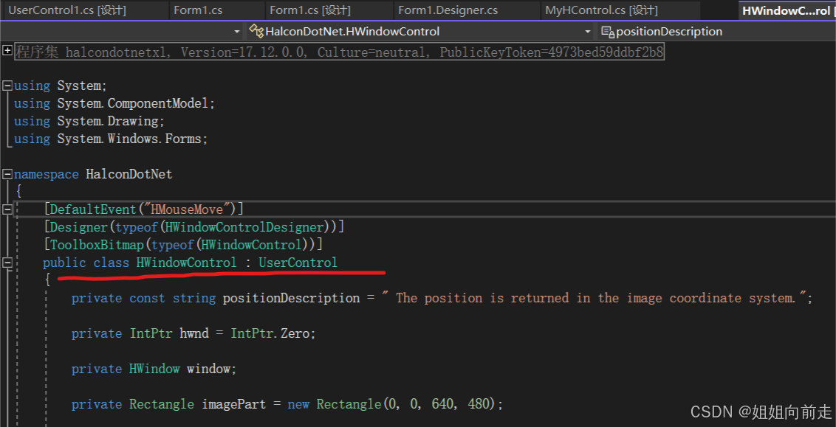This screenshot has width=836, height=427.
Task: Collapse the DefaultEvent attribute region
Action: pyautogui.click(x=6, y=209)
